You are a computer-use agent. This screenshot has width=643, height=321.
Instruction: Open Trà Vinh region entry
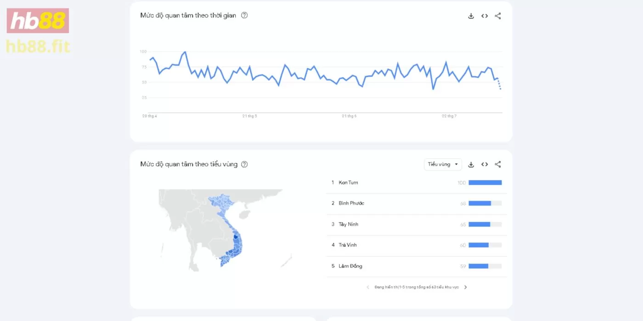coord(348,245)
